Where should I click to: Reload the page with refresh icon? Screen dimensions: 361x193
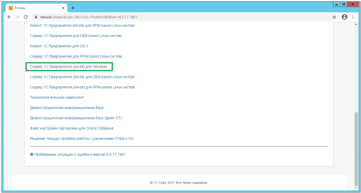click(25, 17)
